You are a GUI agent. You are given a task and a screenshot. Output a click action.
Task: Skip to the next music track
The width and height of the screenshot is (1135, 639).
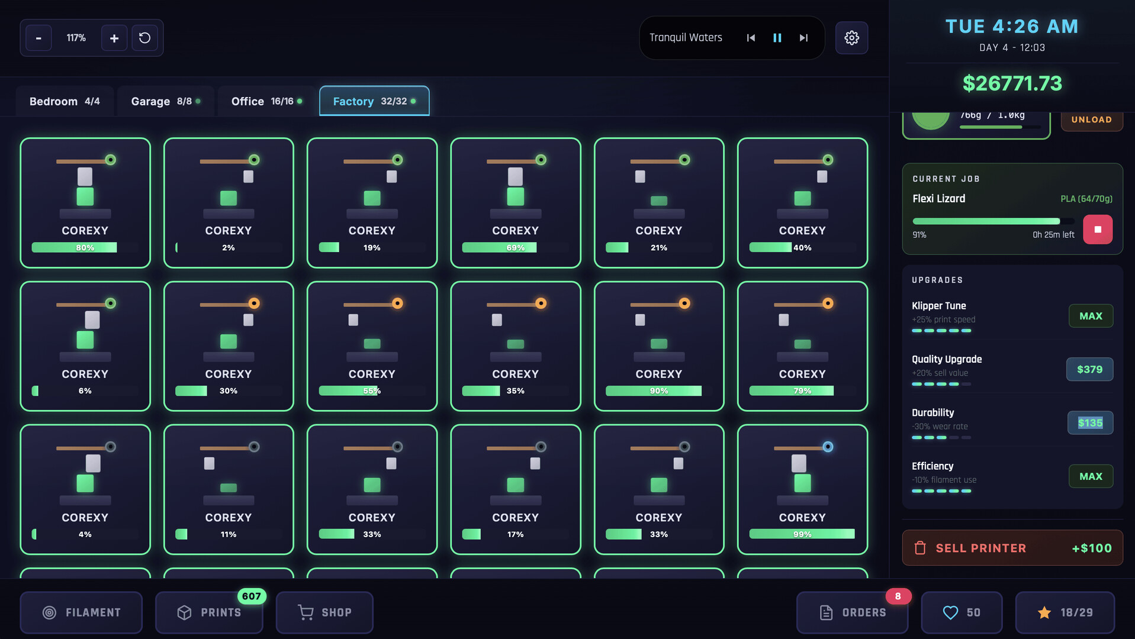click(803, 37)
